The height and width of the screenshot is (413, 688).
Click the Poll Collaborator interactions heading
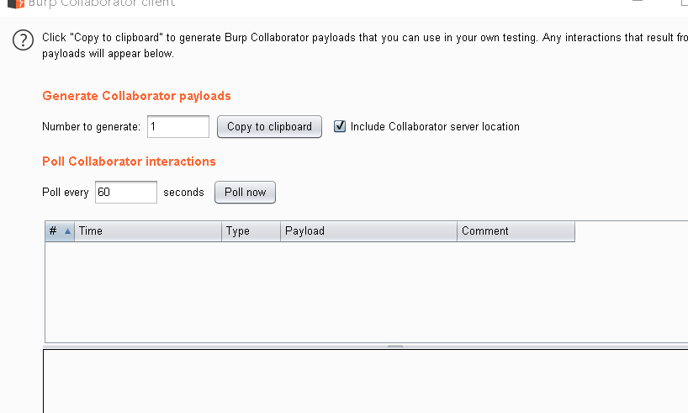click(x=129, y=161)
